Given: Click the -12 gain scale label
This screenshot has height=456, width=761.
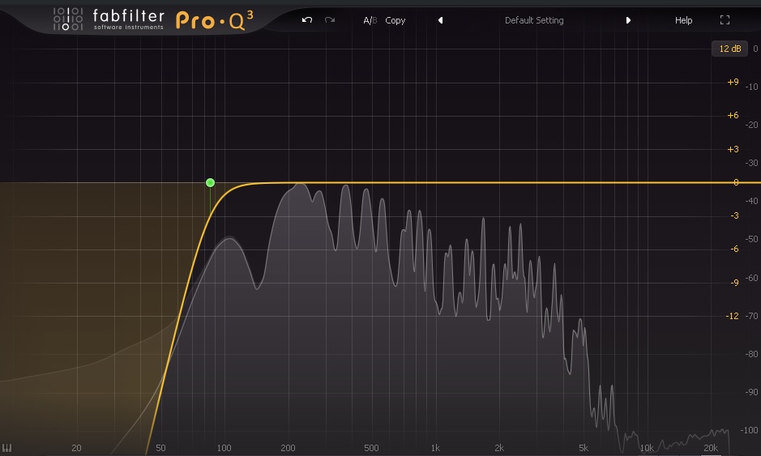Looking at the screenshot, I should click(732, 316).
